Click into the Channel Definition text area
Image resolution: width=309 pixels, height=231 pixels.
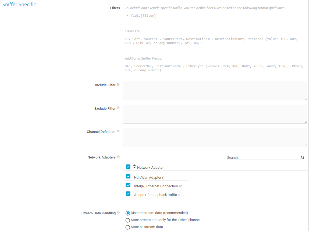coord(215,137)
